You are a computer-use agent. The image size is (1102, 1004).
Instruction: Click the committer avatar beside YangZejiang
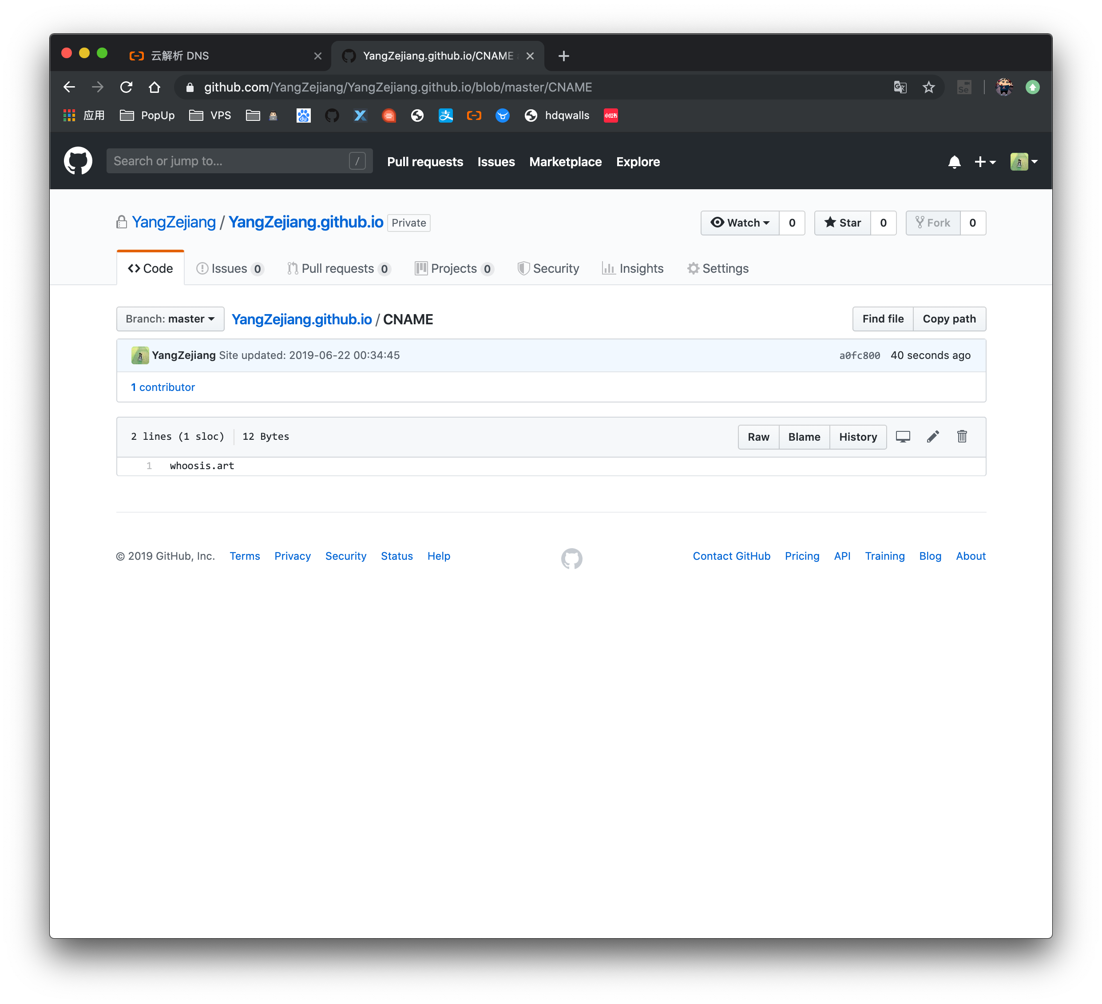click(140, 355)
